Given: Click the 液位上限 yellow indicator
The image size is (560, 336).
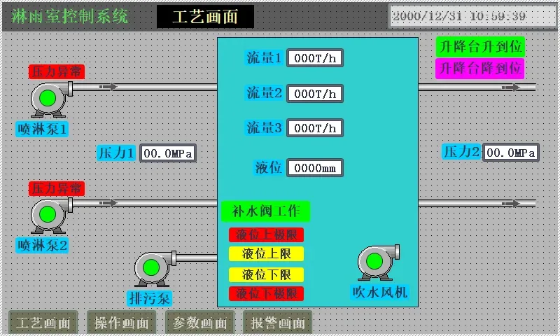Looking at the screenshot, I should pos(267,254).
